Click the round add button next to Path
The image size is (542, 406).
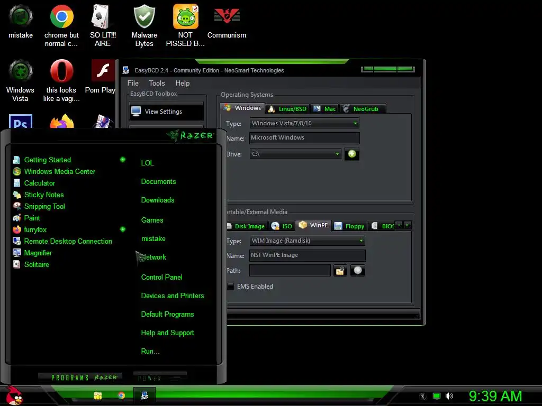(358, 270)
